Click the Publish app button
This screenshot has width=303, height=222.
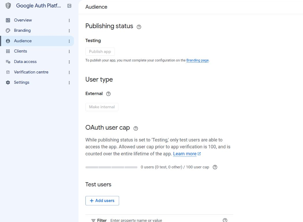click(x=100, y=52)
